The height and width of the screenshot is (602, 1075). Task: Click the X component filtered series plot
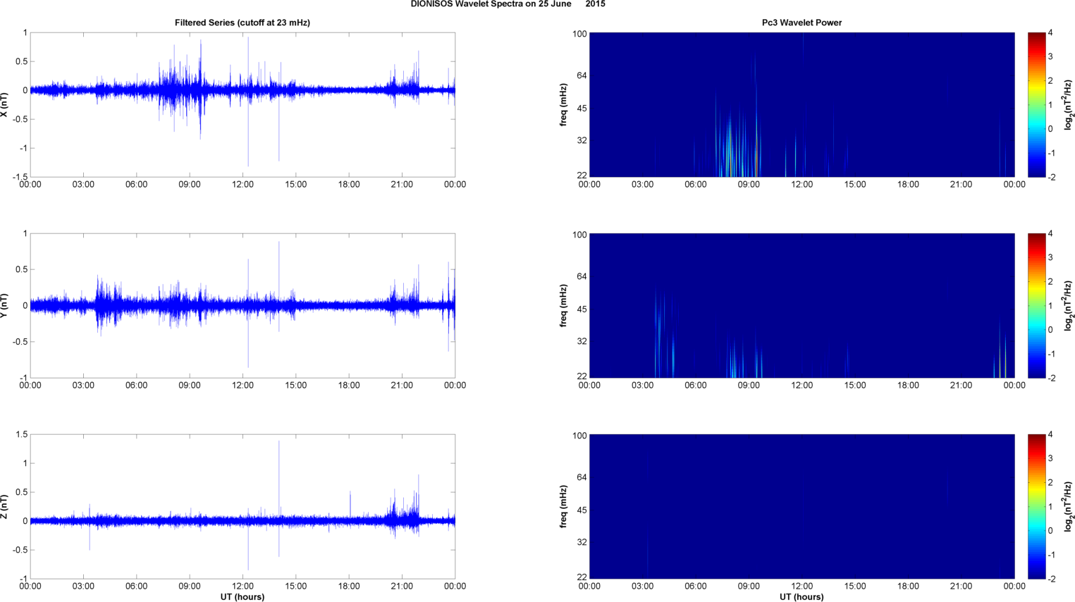(242, 104)
